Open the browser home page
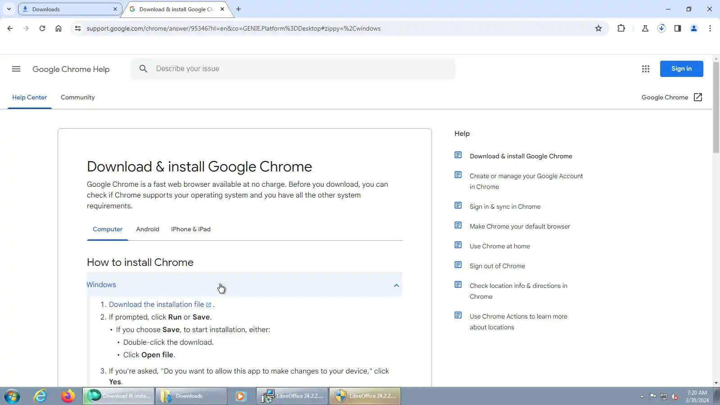Screen dimensions: 720x405 point(58,28)
